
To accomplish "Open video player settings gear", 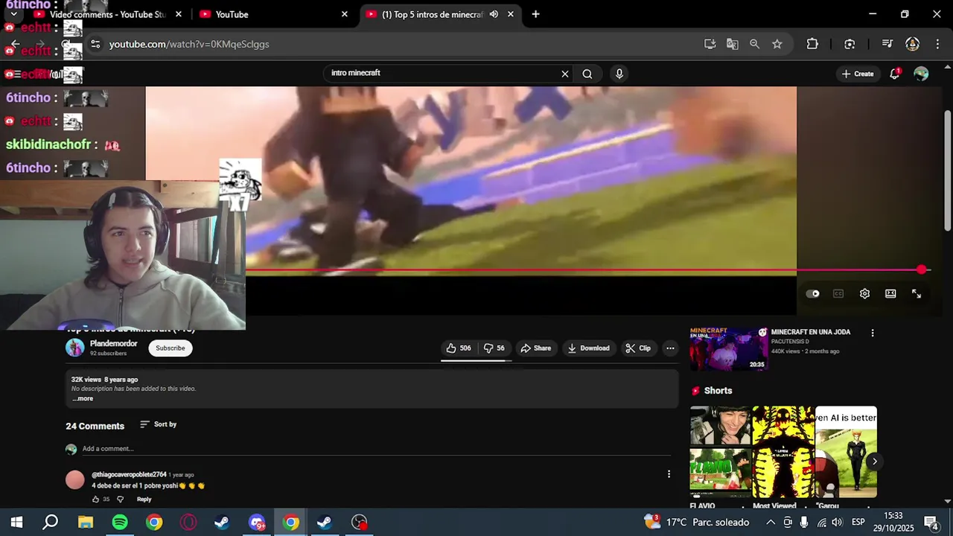I will 864,294.
